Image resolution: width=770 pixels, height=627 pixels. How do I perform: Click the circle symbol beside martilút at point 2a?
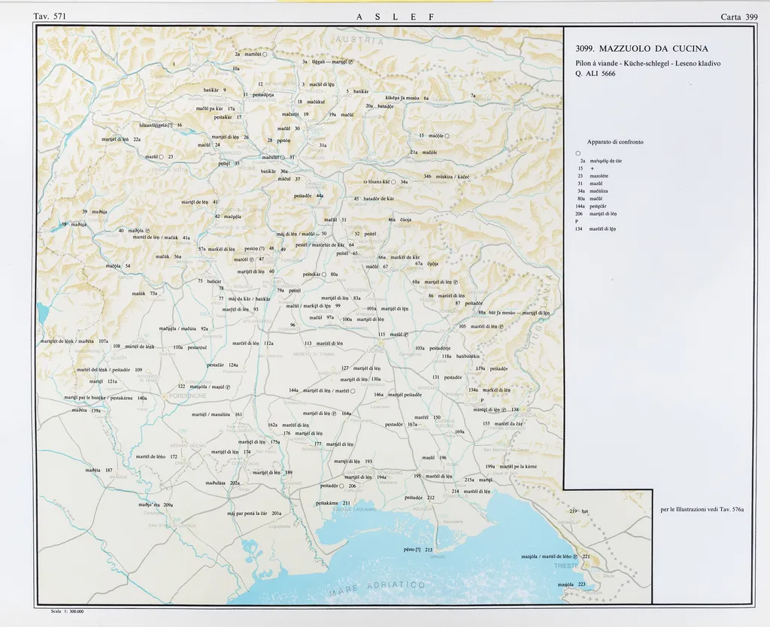[265, 54]
